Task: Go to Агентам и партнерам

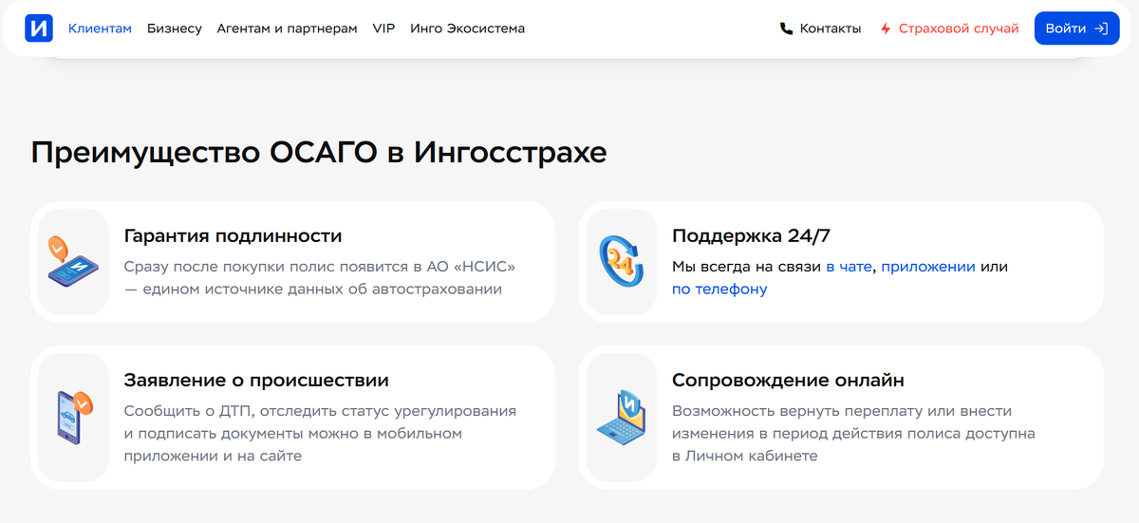Action: coord(287,28)
